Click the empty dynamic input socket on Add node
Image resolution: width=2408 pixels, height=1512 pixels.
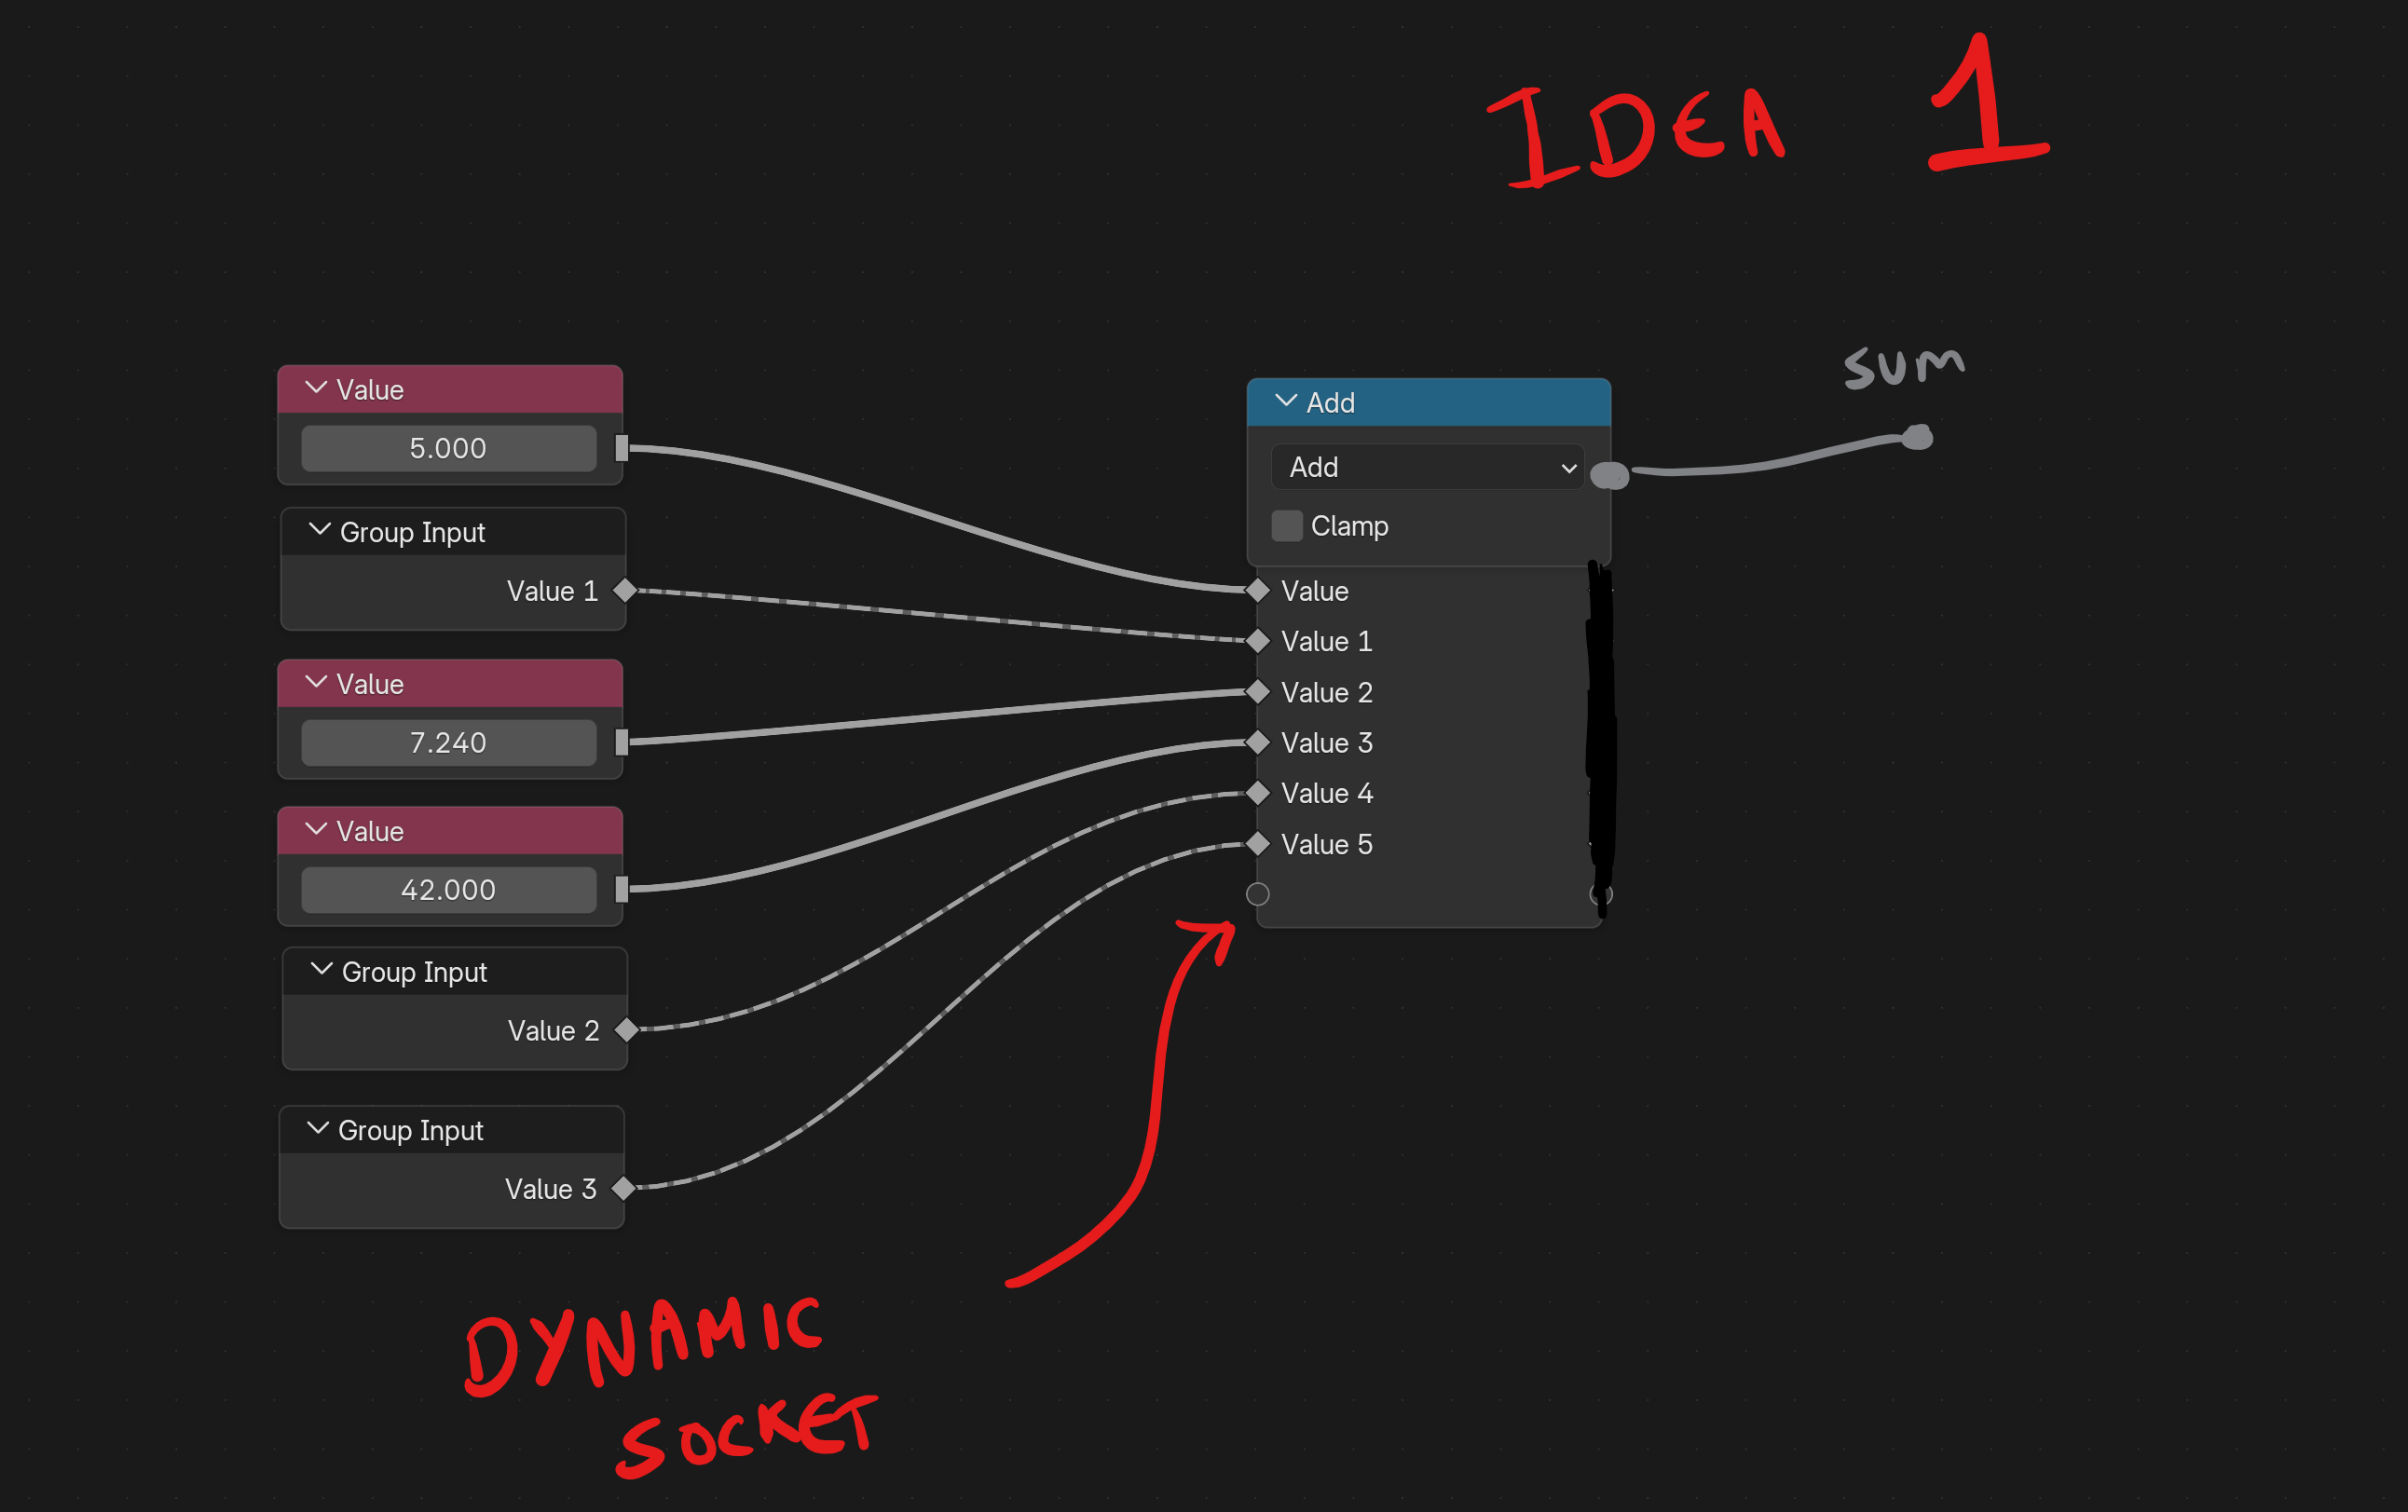coord(1258,894)
